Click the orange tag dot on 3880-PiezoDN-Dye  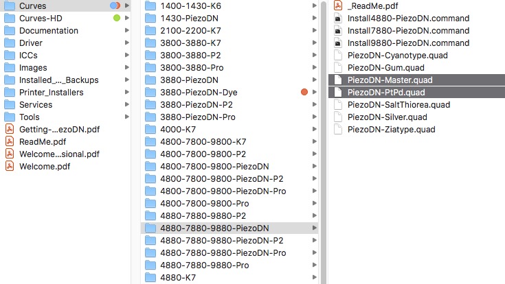(x=304, y=92)
